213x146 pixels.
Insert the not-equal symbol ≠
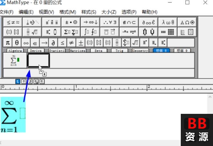[x=71, y=43]
